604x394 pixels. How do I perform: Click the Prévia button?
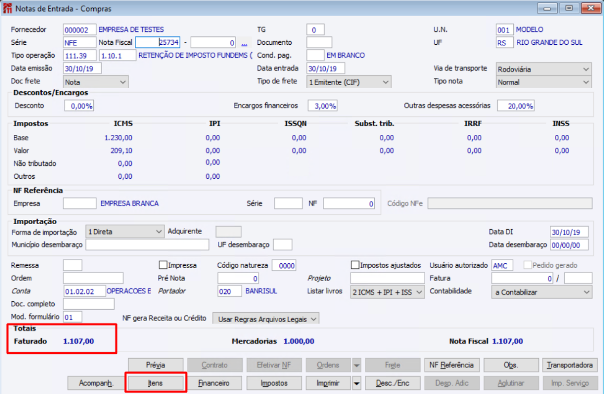156,365
